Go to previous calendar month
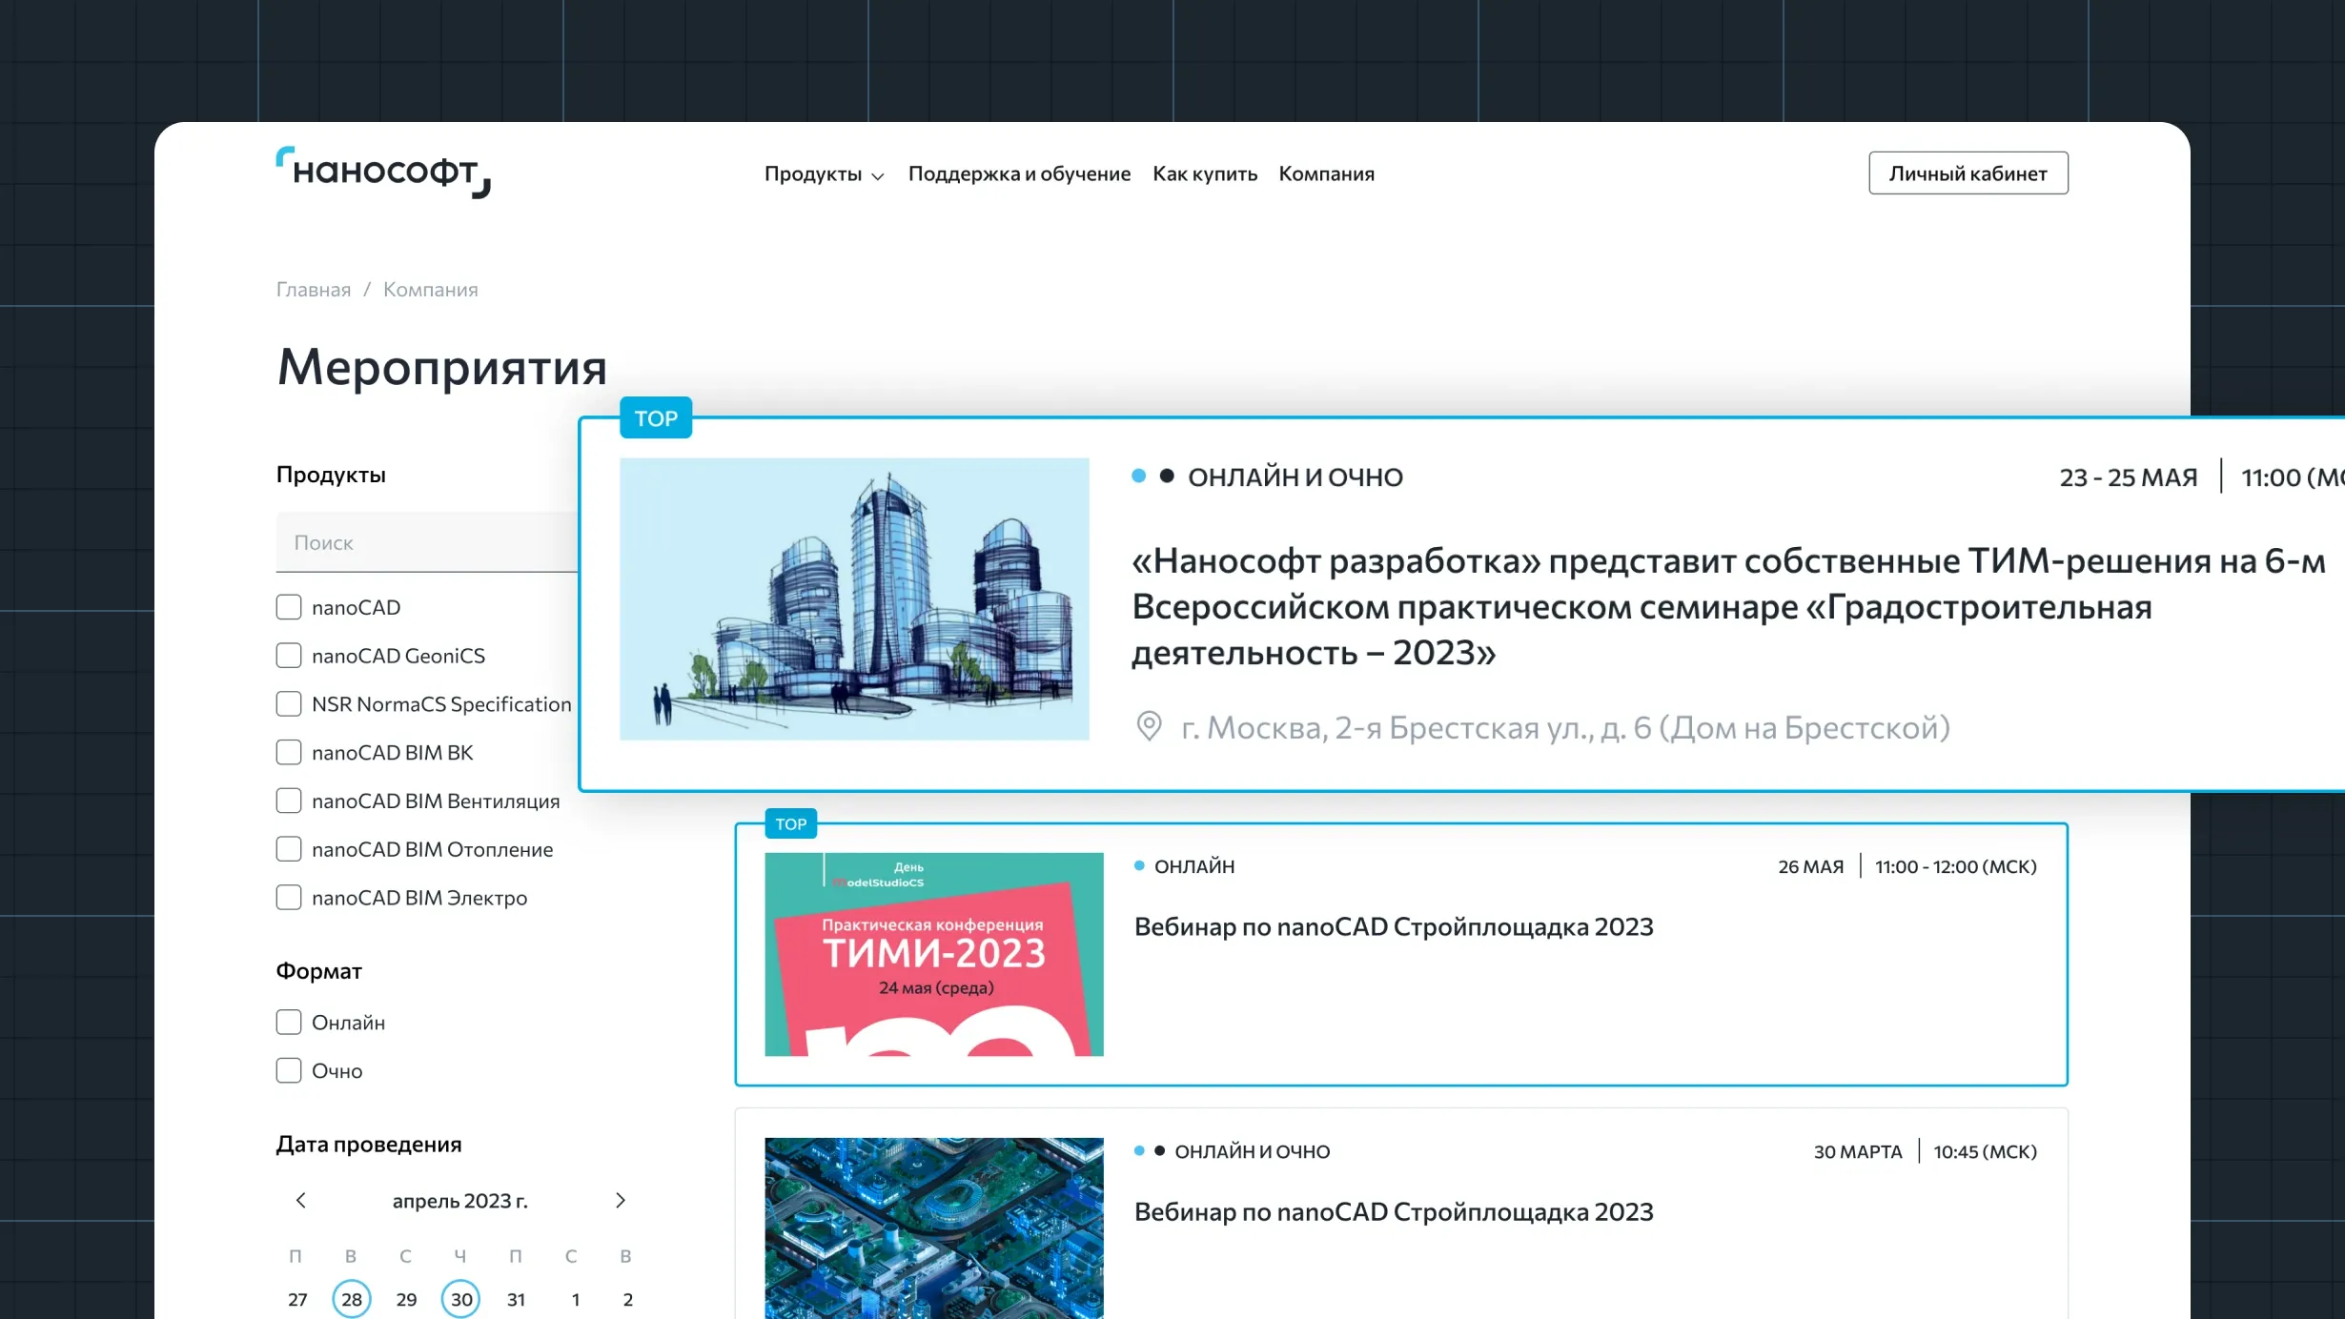Viewport: 2345px width, 1319px height. coord(301,1200)
